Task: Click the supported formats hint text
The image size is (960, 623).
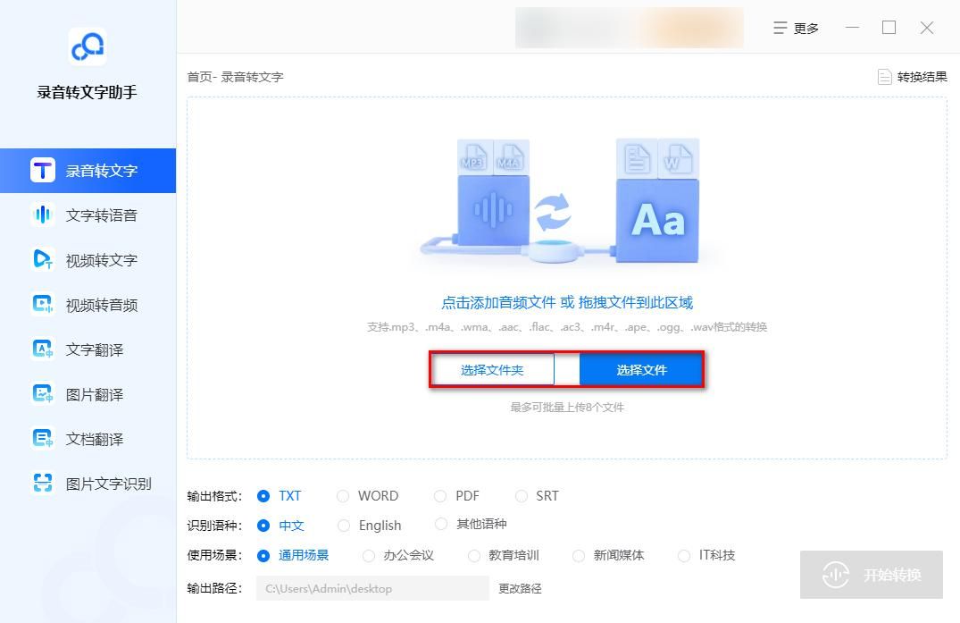Action: coord(567,327)
